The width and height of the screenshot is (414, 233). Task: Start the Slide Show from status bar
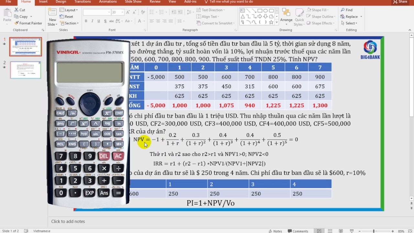tap(352, 231)
